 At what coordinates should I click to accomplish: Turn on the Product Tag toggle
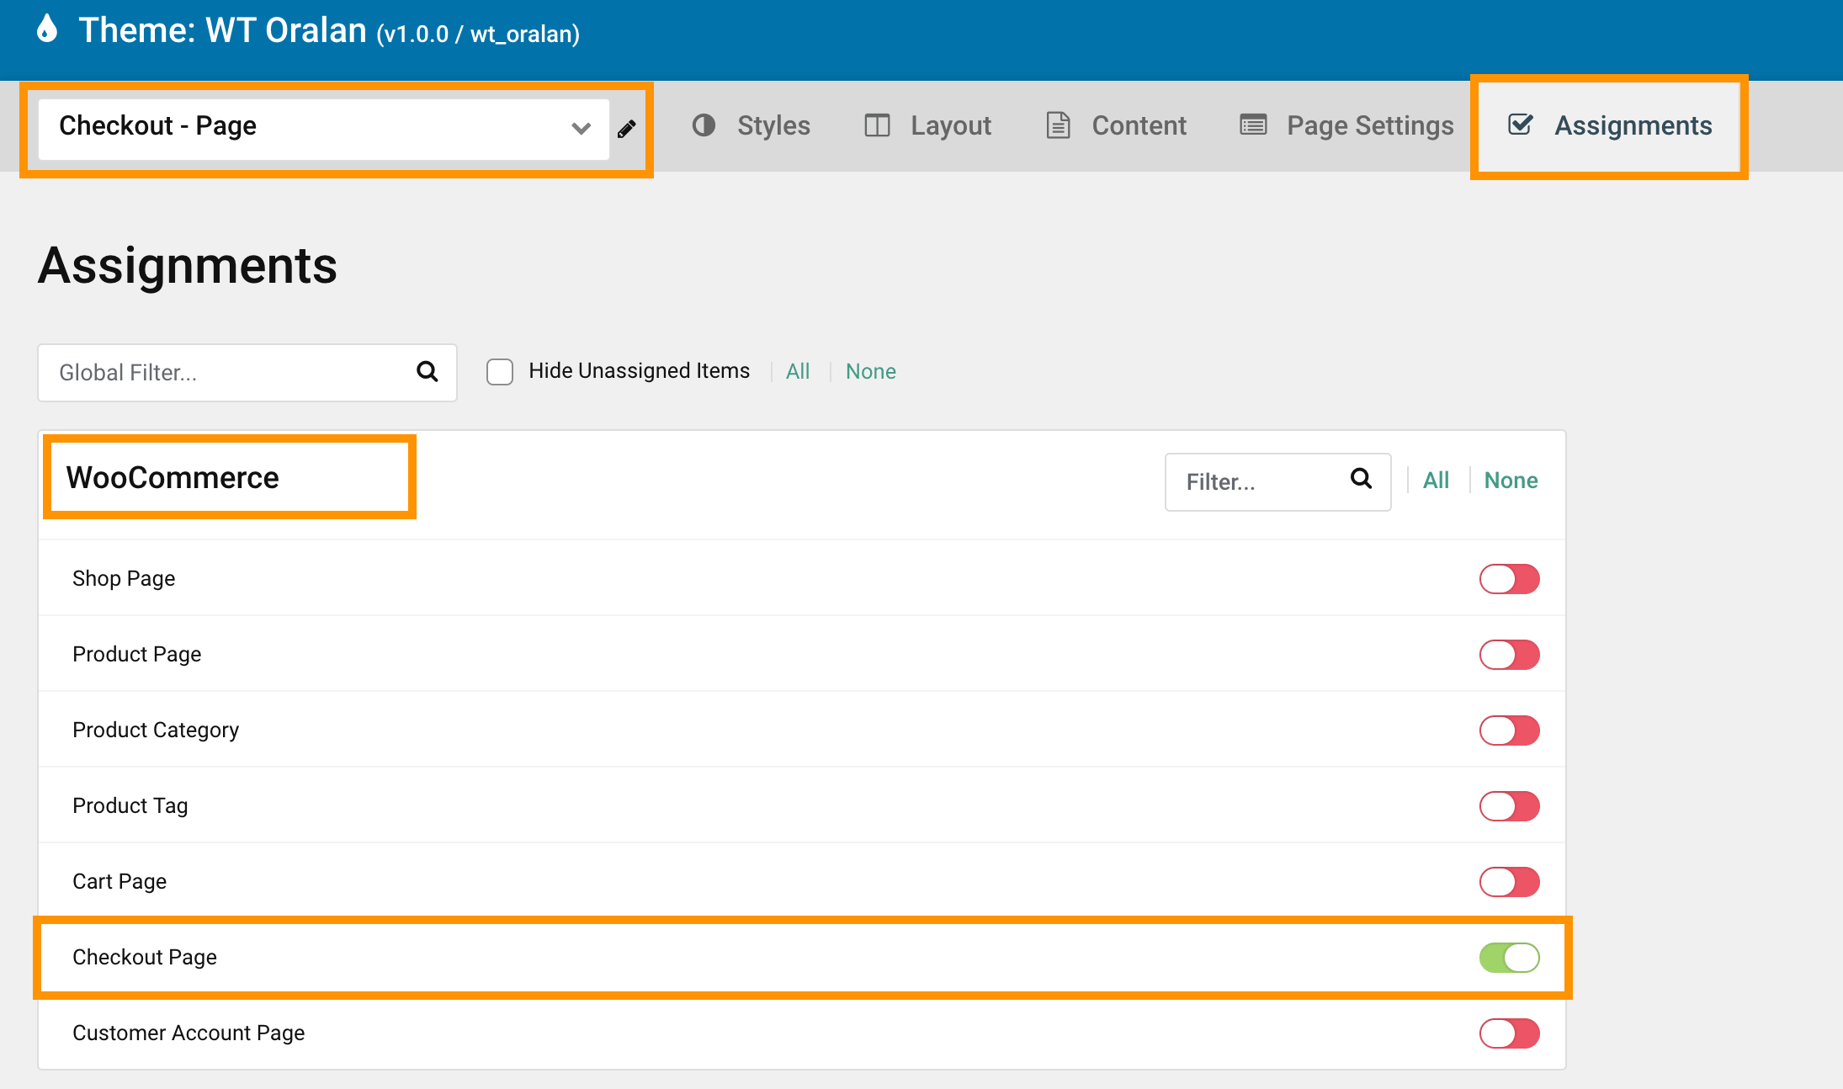click(1510, 806)
